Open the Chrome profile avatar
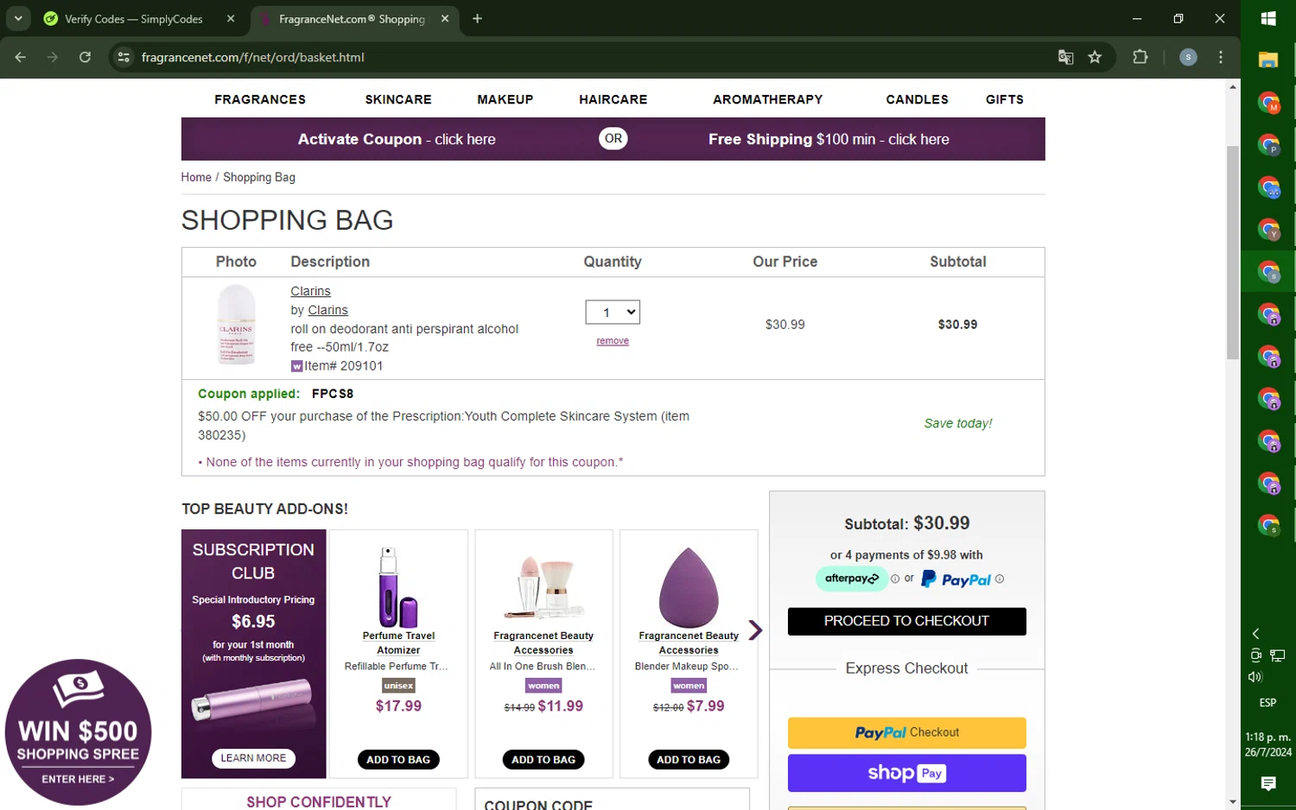The image size is (1296, 810). pos(1188,57)
